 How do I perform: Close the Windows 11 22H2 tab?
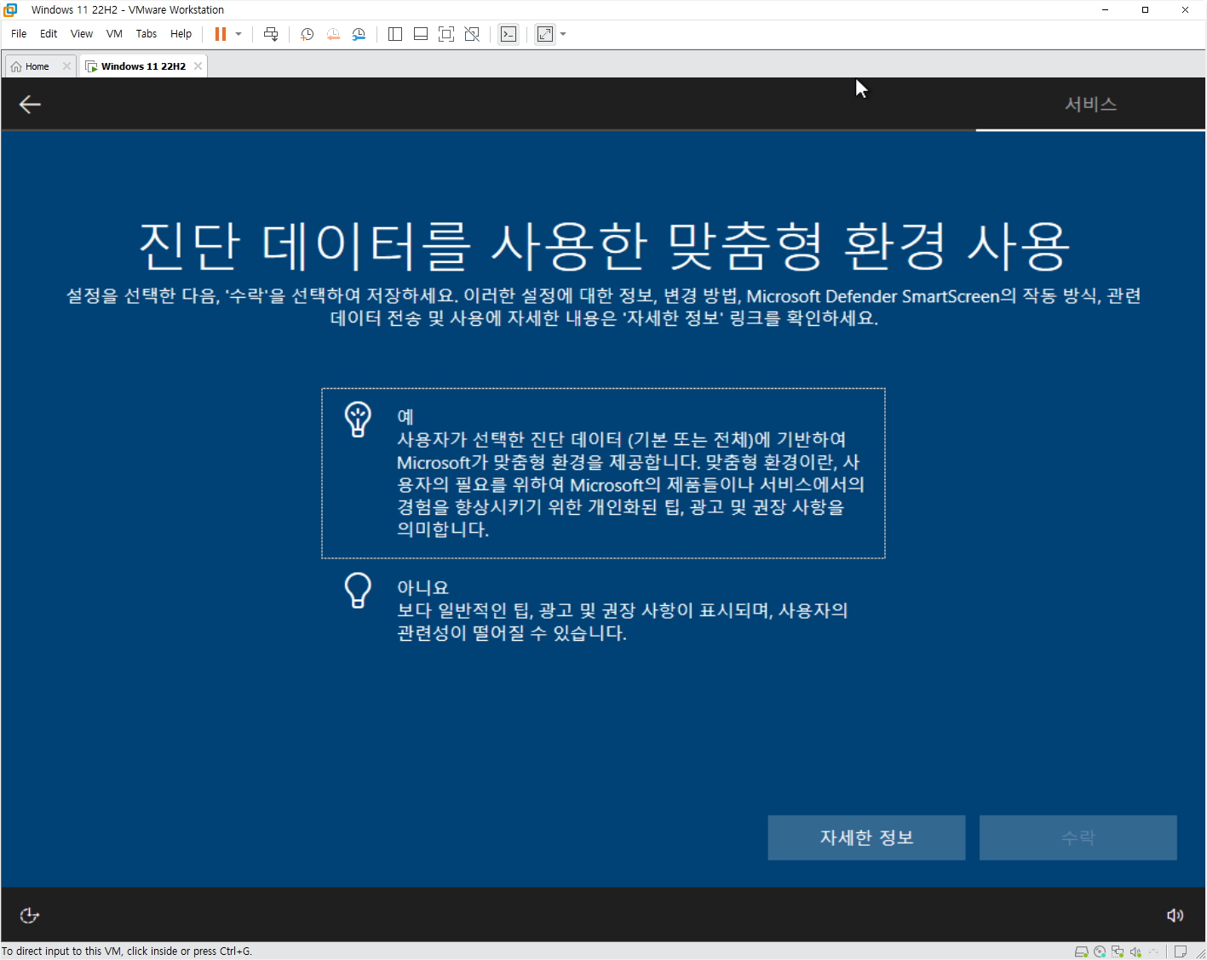pyautogui.click(x=198, y=66)
